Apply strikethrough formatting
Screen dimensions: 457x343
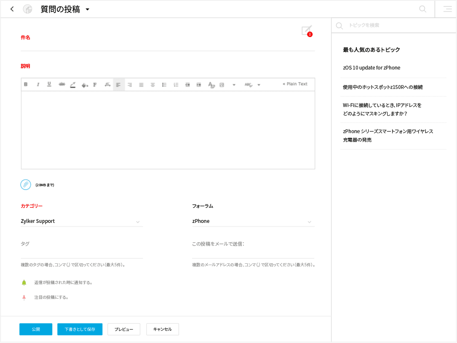(61, 85)
